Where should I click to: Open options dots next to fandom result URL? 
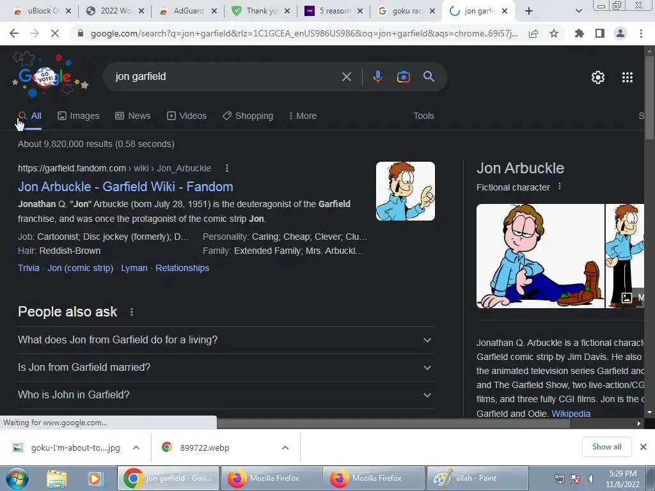[x=227, y=168]
